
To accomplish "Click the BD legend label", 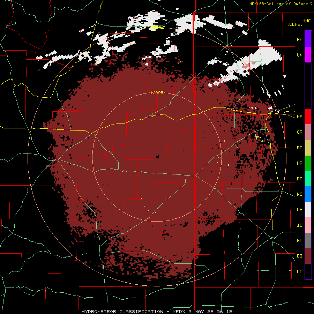I will click(x=299, y=148).
